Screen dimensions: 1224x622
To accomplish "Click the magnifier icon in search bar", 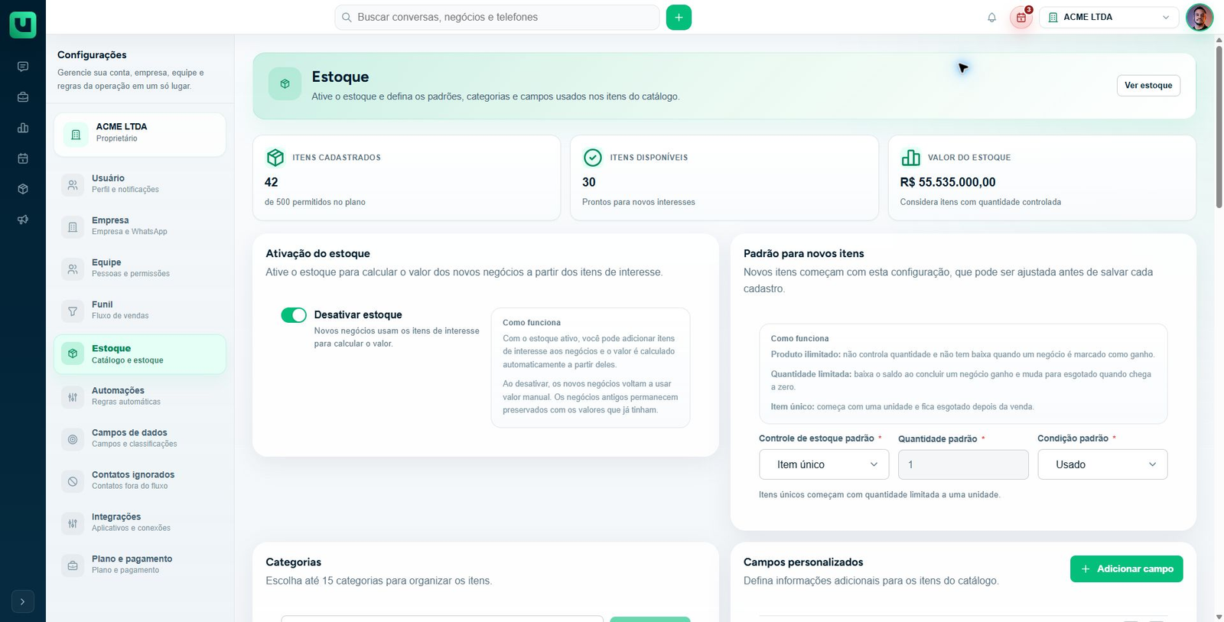I will (347, 17).
